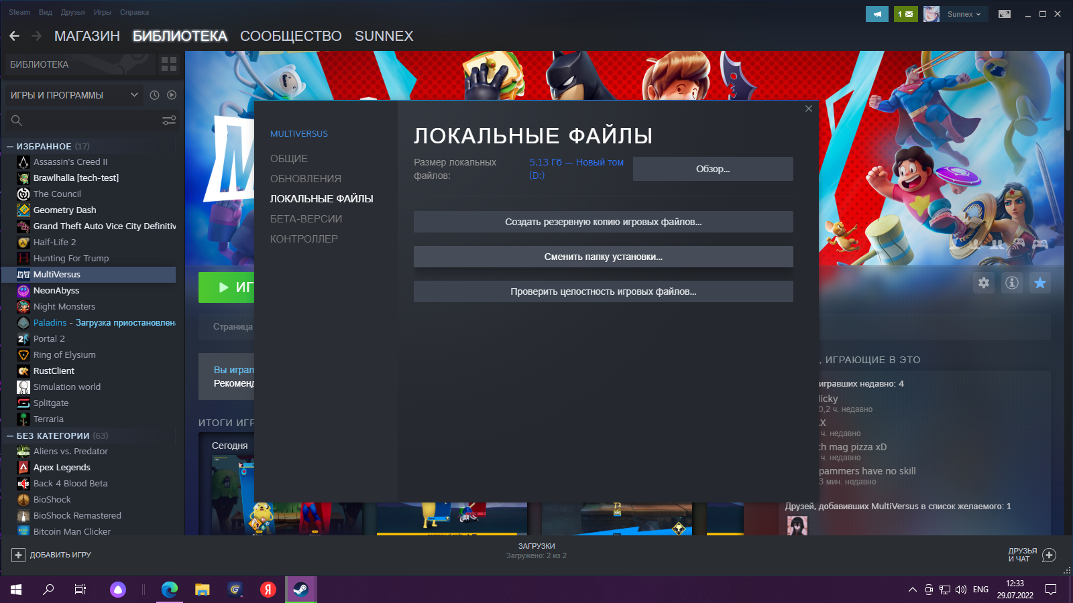Open advanced library filter icon
Screen dimensions: 1073x603
pos(169,121)
